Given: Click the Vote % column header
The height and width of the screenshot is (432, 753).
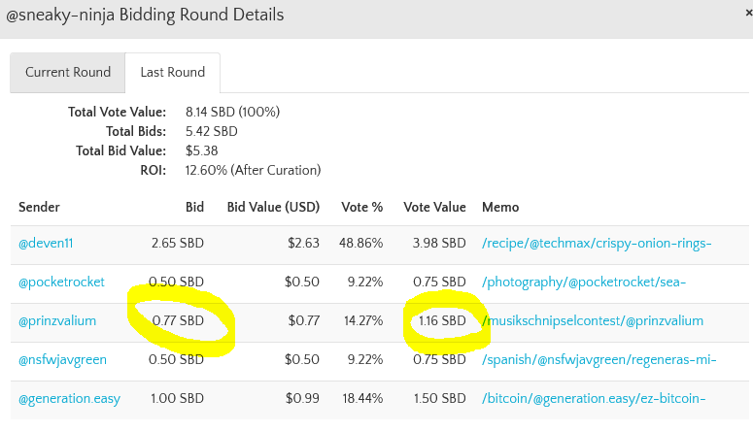Looking at the screenshot, I should coord(361,207).
